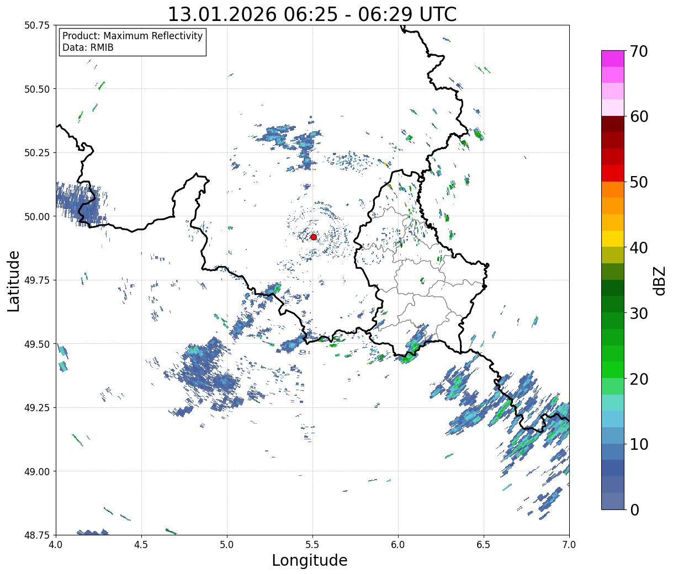Select the dark green colorbar segment near 30 dBZ

613,304
